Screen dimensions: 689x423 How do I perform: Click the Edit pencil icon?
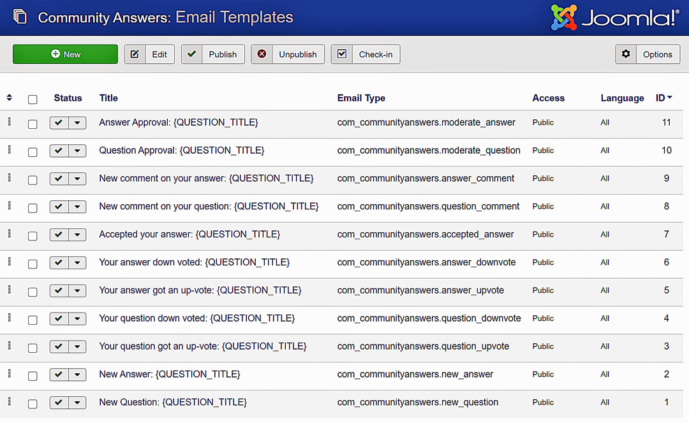135,54
